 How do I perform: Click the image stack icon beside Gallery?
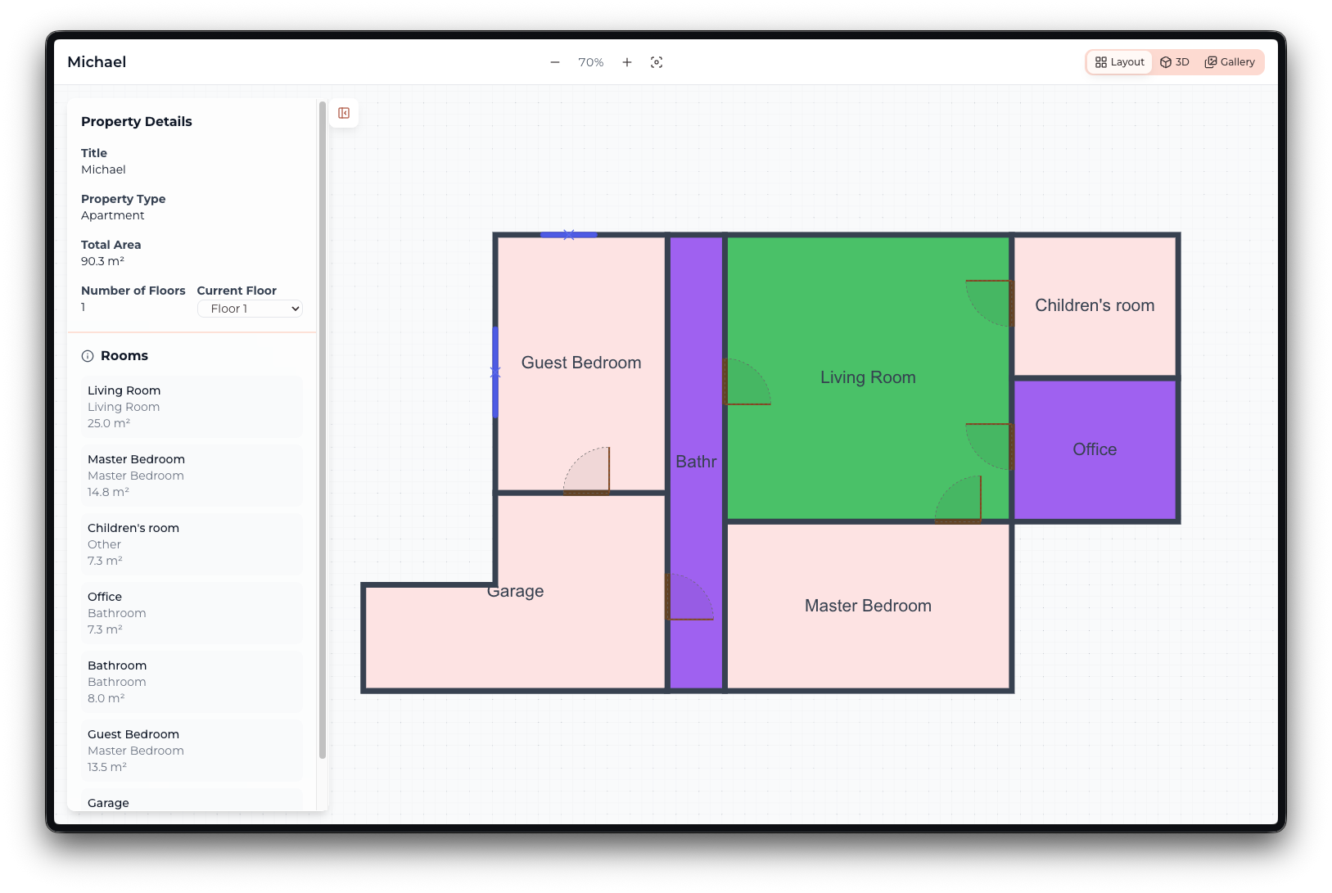1211,61
